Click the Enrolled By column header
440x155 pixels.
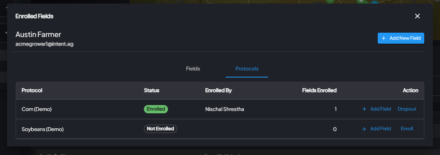[218, 90]
